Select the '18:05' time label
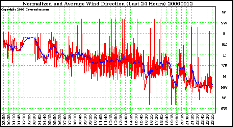 pyautogui.click(x=162, y=120)
